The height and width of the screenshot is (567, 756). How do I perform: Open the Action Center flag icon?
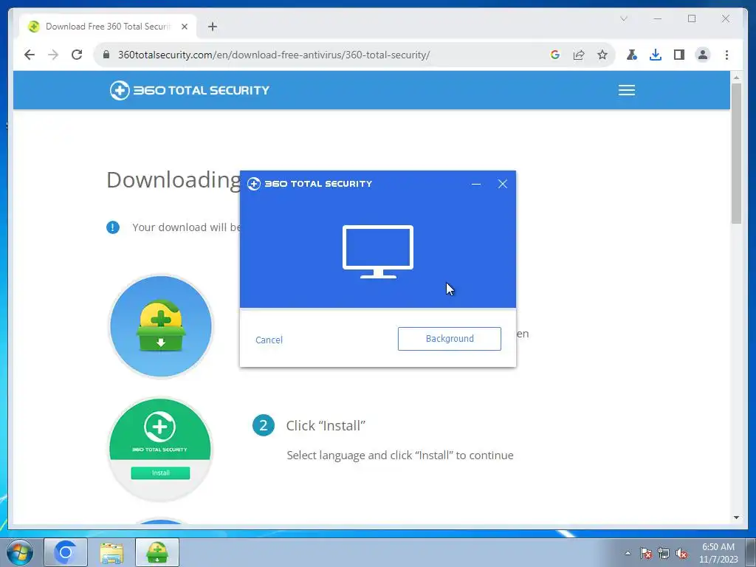[x=646, y=553]
